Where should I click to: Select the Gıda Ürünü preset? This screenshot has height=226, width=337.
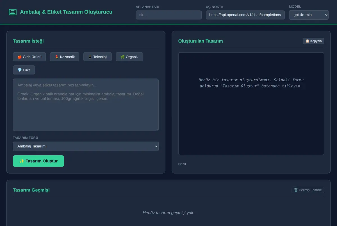29,57
